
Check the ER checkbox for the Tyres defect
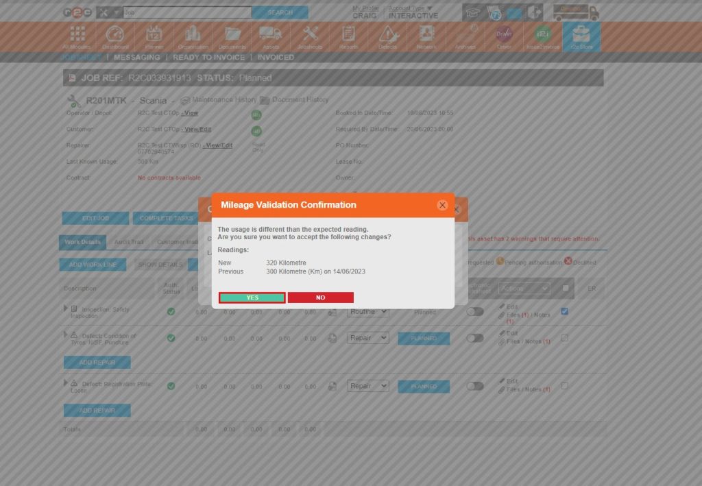(x=564, y=337)
